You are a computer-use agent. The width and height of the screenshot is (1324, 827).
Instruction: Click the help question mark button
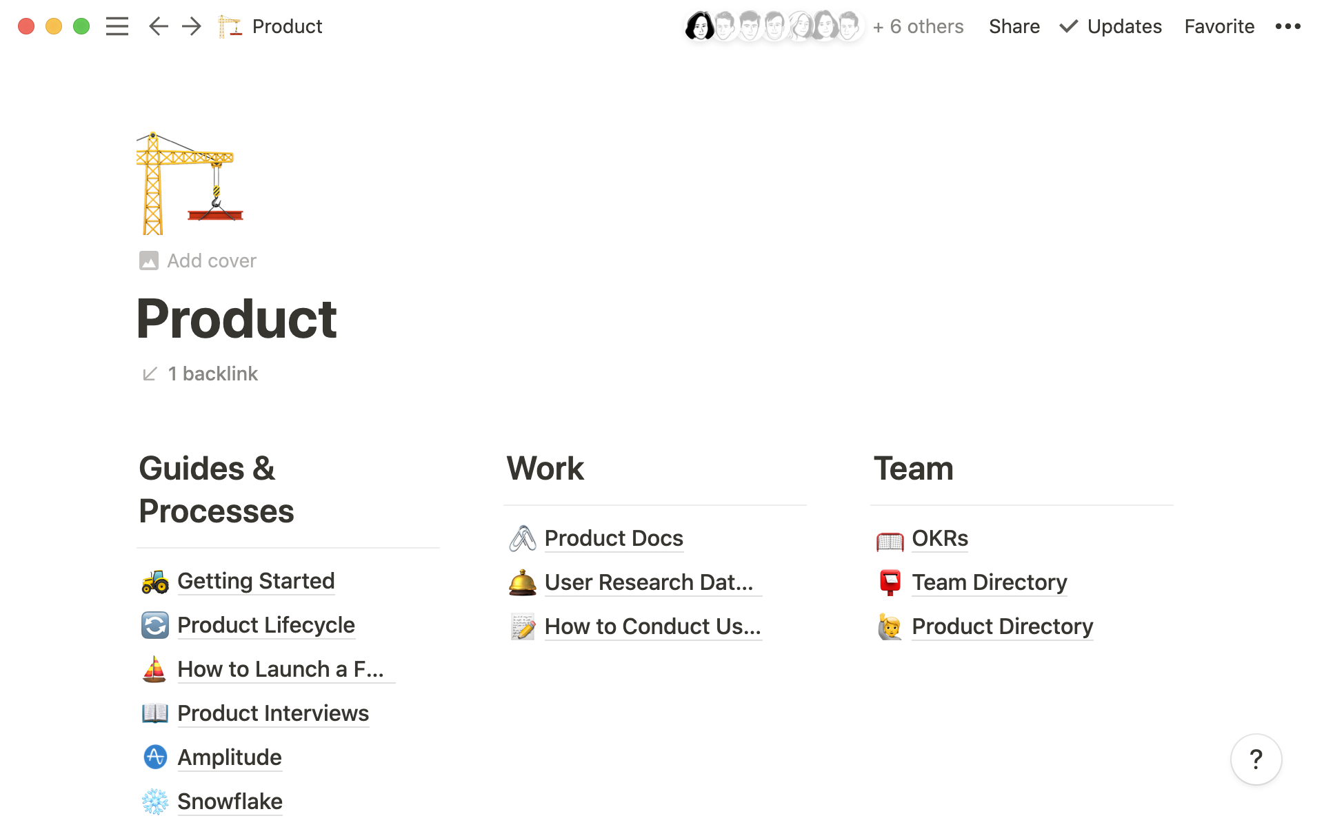pyautogui.click(x=1256, y=759)
